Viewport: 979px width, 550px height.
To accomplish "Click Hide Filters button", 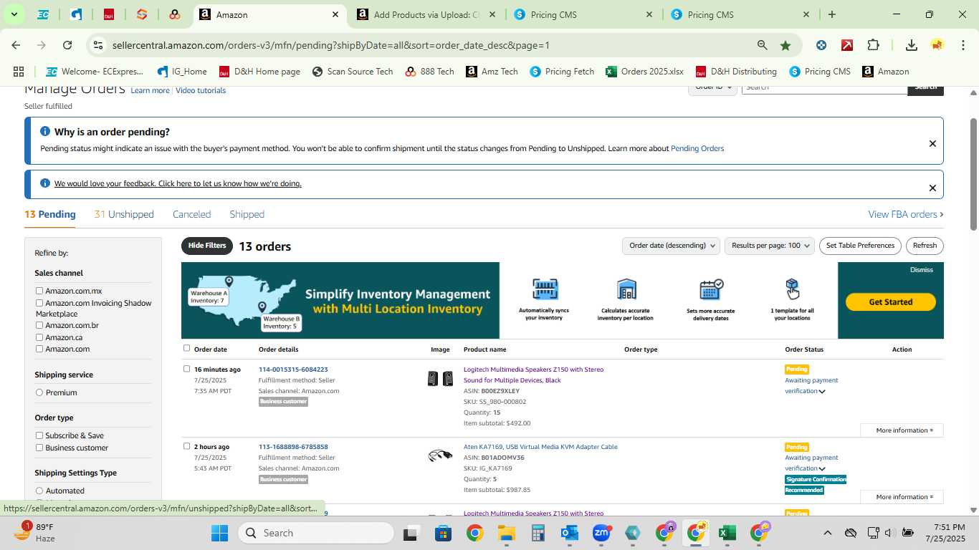I will pyautogui.click(x=207, y=246).
